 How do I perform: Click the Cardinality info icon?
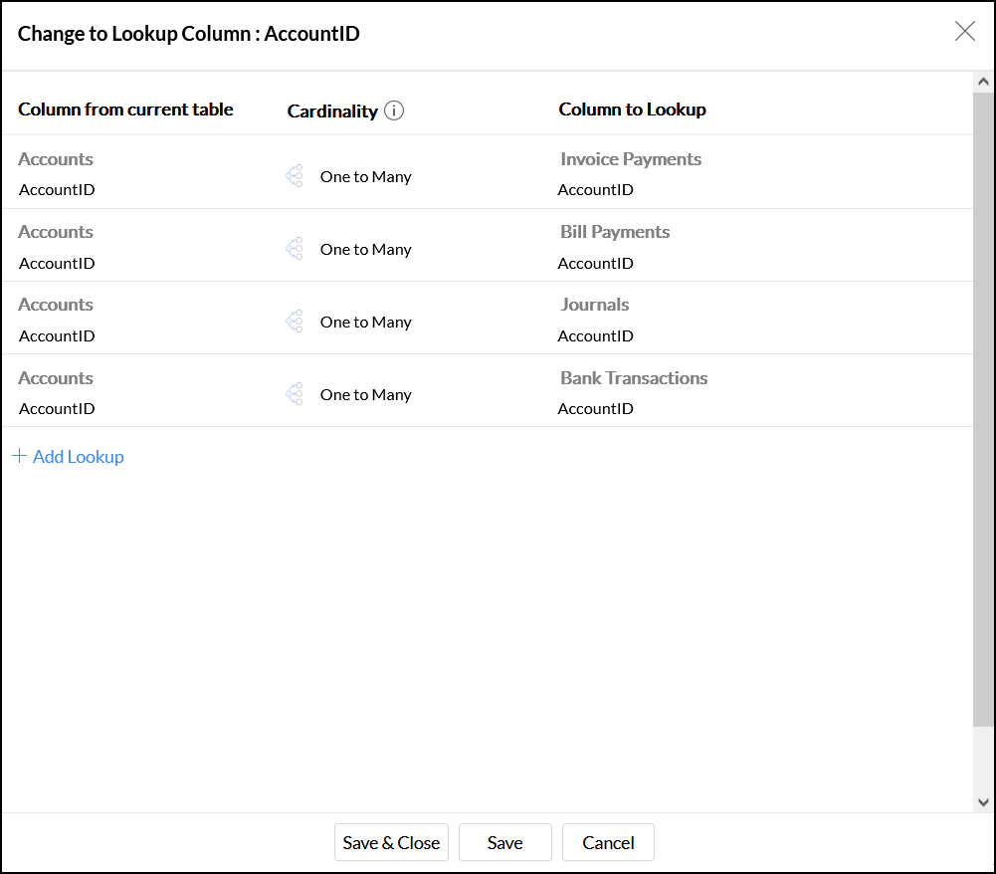coord(394,110)
